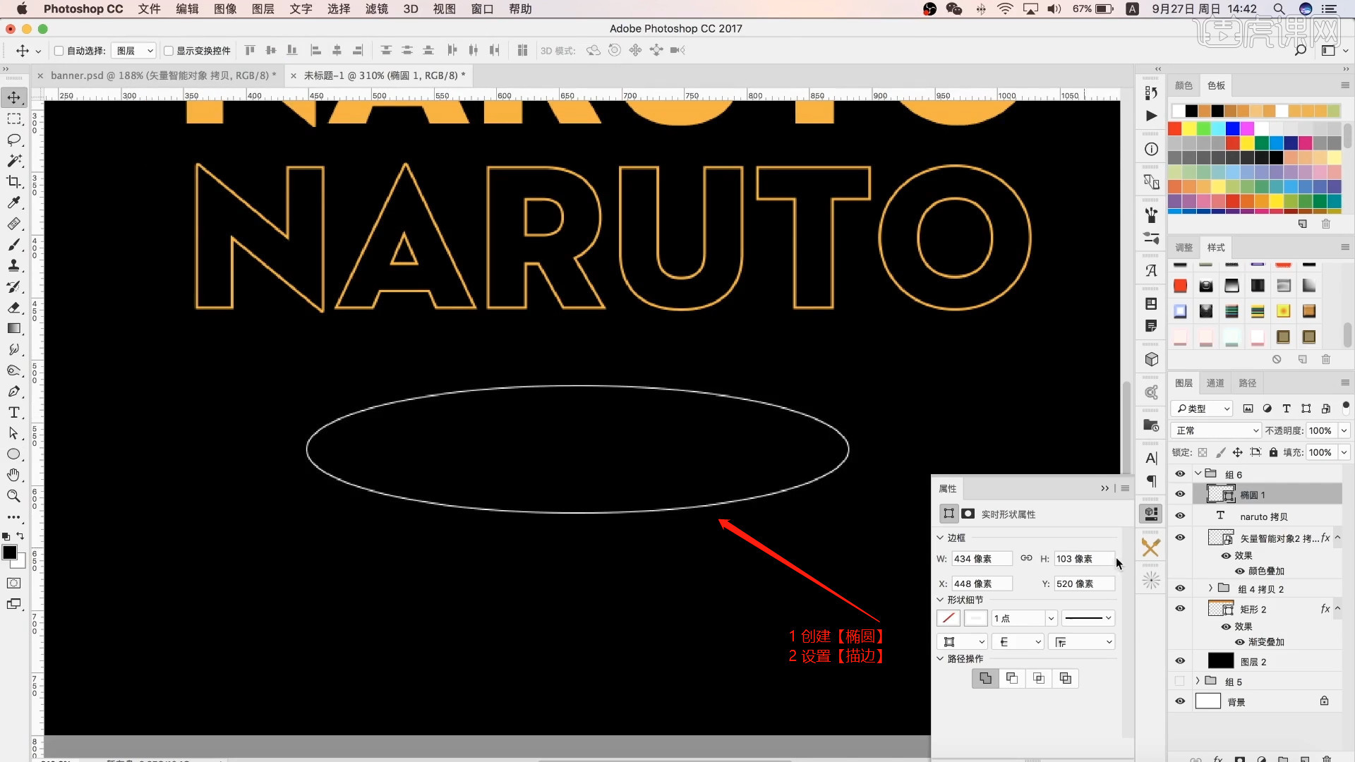The image size is (1355, 762).
Task: Collapse the 路径操作 section
Action: click(x=940, y=659)
